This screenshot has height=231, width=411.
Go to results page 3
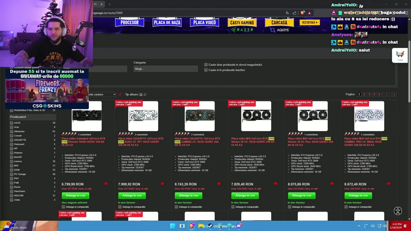(369, 95)
